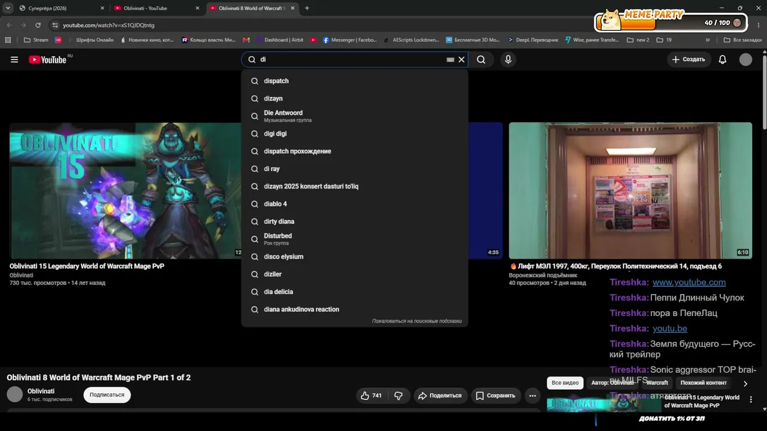Go back in browser history
This screenshot has width=767, height=431.
(9, 25)
